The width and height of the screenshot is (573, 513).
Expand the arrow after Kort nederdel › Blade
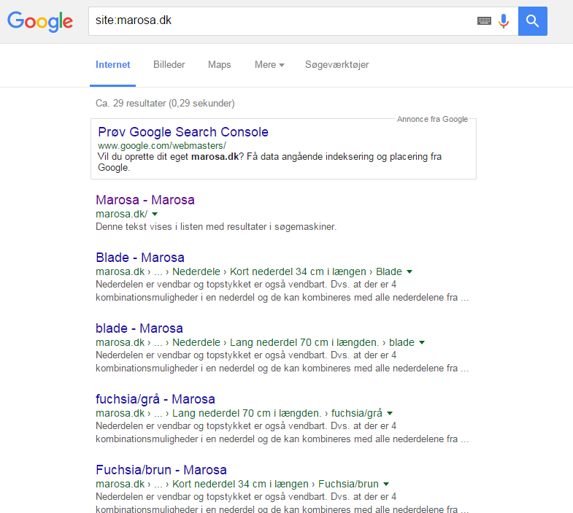point(409,271)
